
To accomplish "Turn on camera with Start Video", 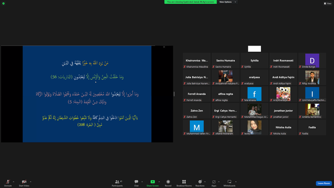I will tap(24, 183).
